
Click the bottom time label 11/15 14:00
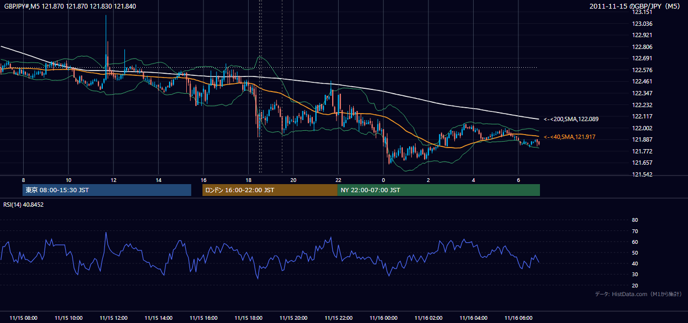point(158,318)
